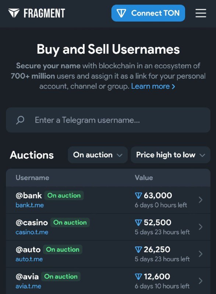Focus the Telegram username search field
Screen dimensions: 216x294
coord(108,120)
